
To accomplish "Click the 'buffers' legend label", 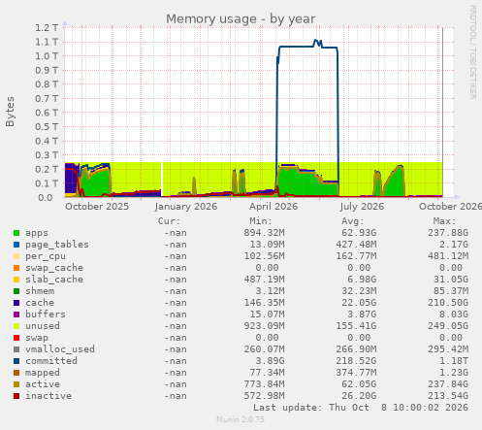I will pos(46,314).
